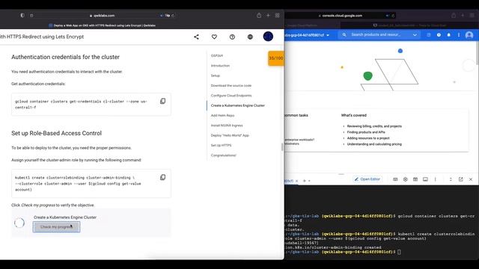The image size is (479, 269).
Task: Close the Cloud Shell panel
Action: (x=471, y=179)
